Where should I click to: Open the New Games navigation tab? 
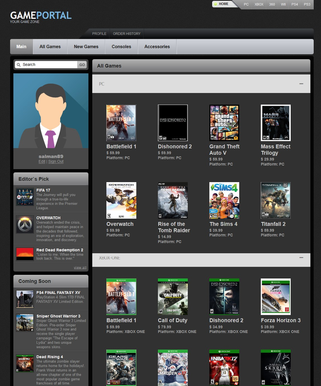pos(86,47)
